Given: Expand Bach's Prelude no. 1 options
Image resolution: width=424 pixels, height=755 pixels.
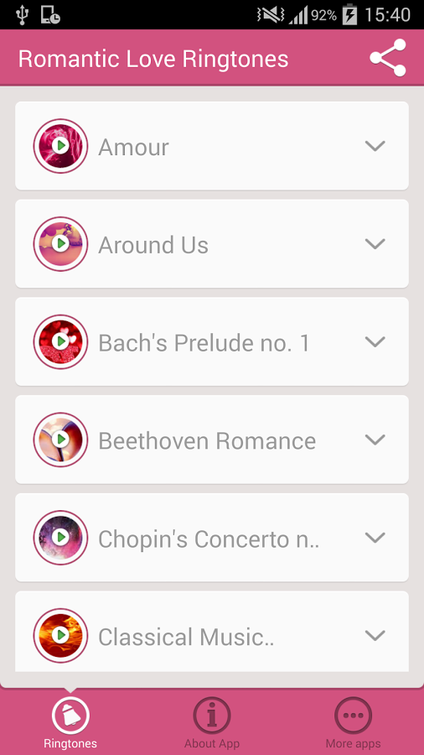Looking at the screenshot, I should point(375,342).
